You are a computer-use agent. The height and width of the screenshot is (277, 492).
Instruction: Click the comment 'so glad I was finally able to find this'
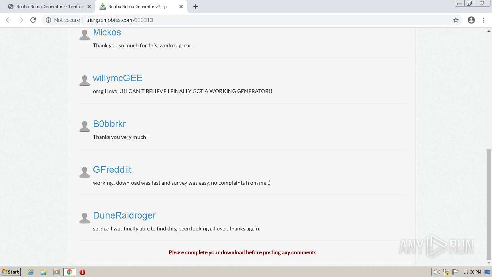point(176,229)
